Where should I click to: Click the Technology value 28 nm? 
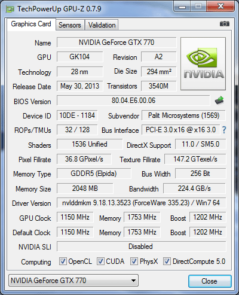coord(79,72)
